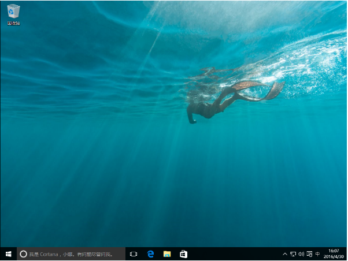Click the Cortana circle icon
The width and height of the screenshot is (348, 261).
coord(23,253)
